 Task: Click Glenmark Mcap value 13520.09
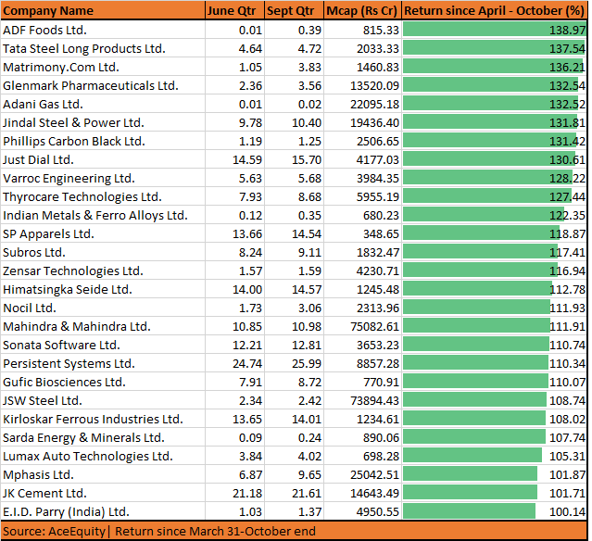(x=374, y=85)
